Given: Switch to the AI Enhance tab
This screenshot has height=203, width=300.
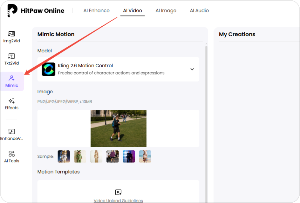Looking at the screenshot, I should 96,10.
